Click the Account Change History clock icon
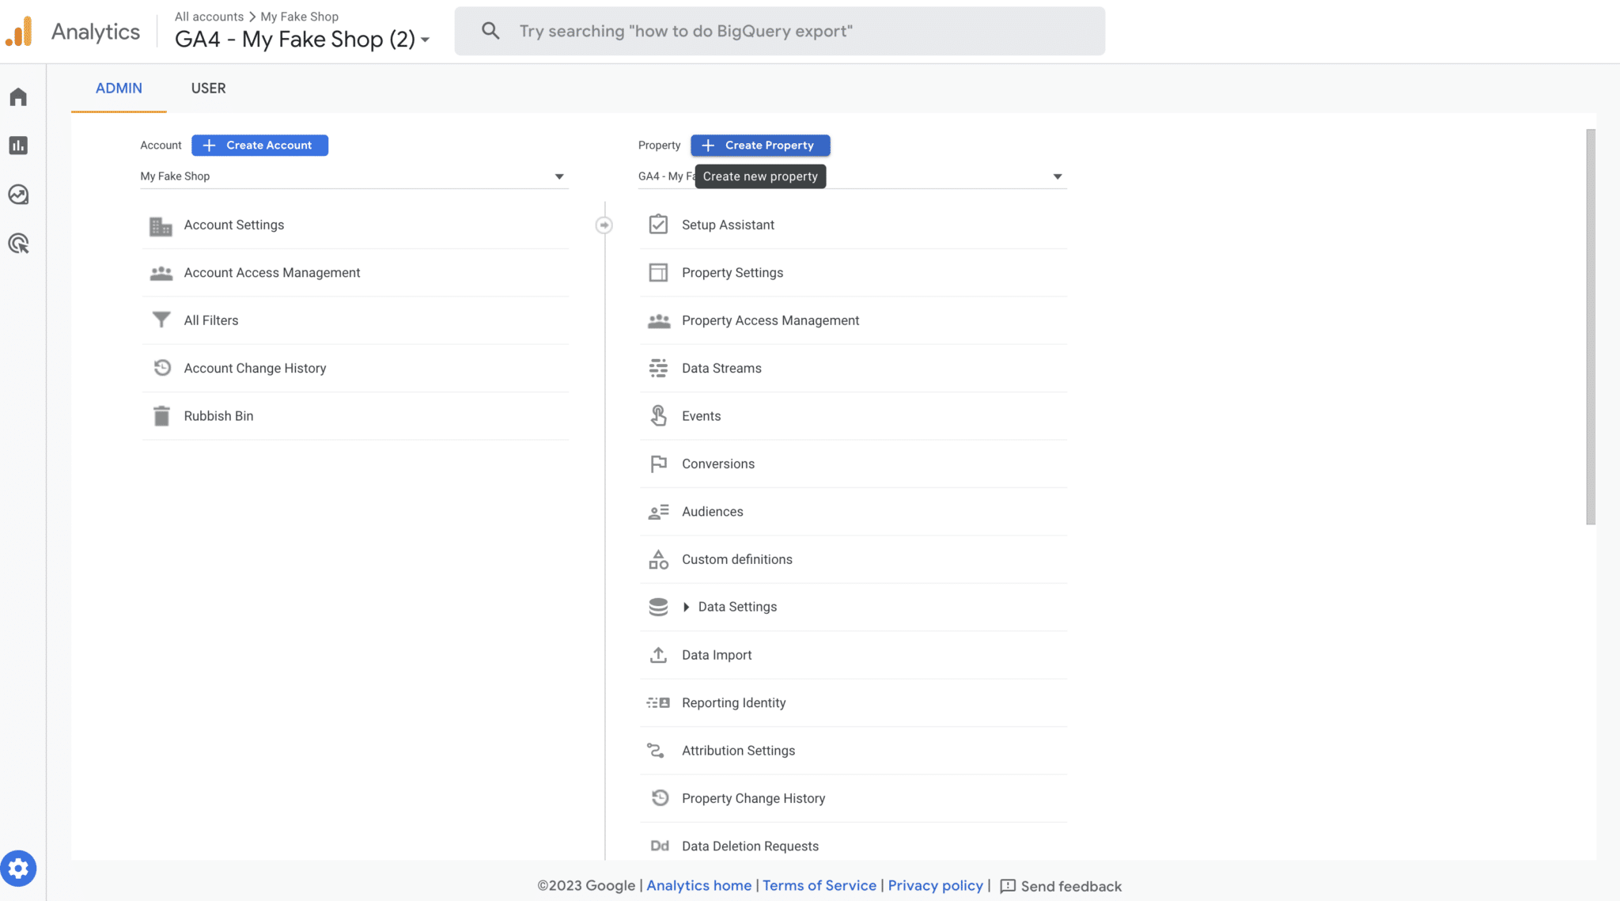This screenshot has width=1620, height=901. coord(161,368)
